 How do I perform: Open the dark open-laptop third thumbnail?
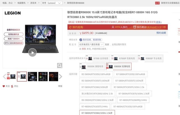click(x=33, y=76)
